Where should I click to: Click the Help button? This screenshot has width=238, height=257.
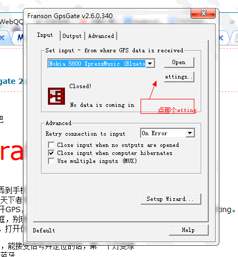(x=188, y=230)
